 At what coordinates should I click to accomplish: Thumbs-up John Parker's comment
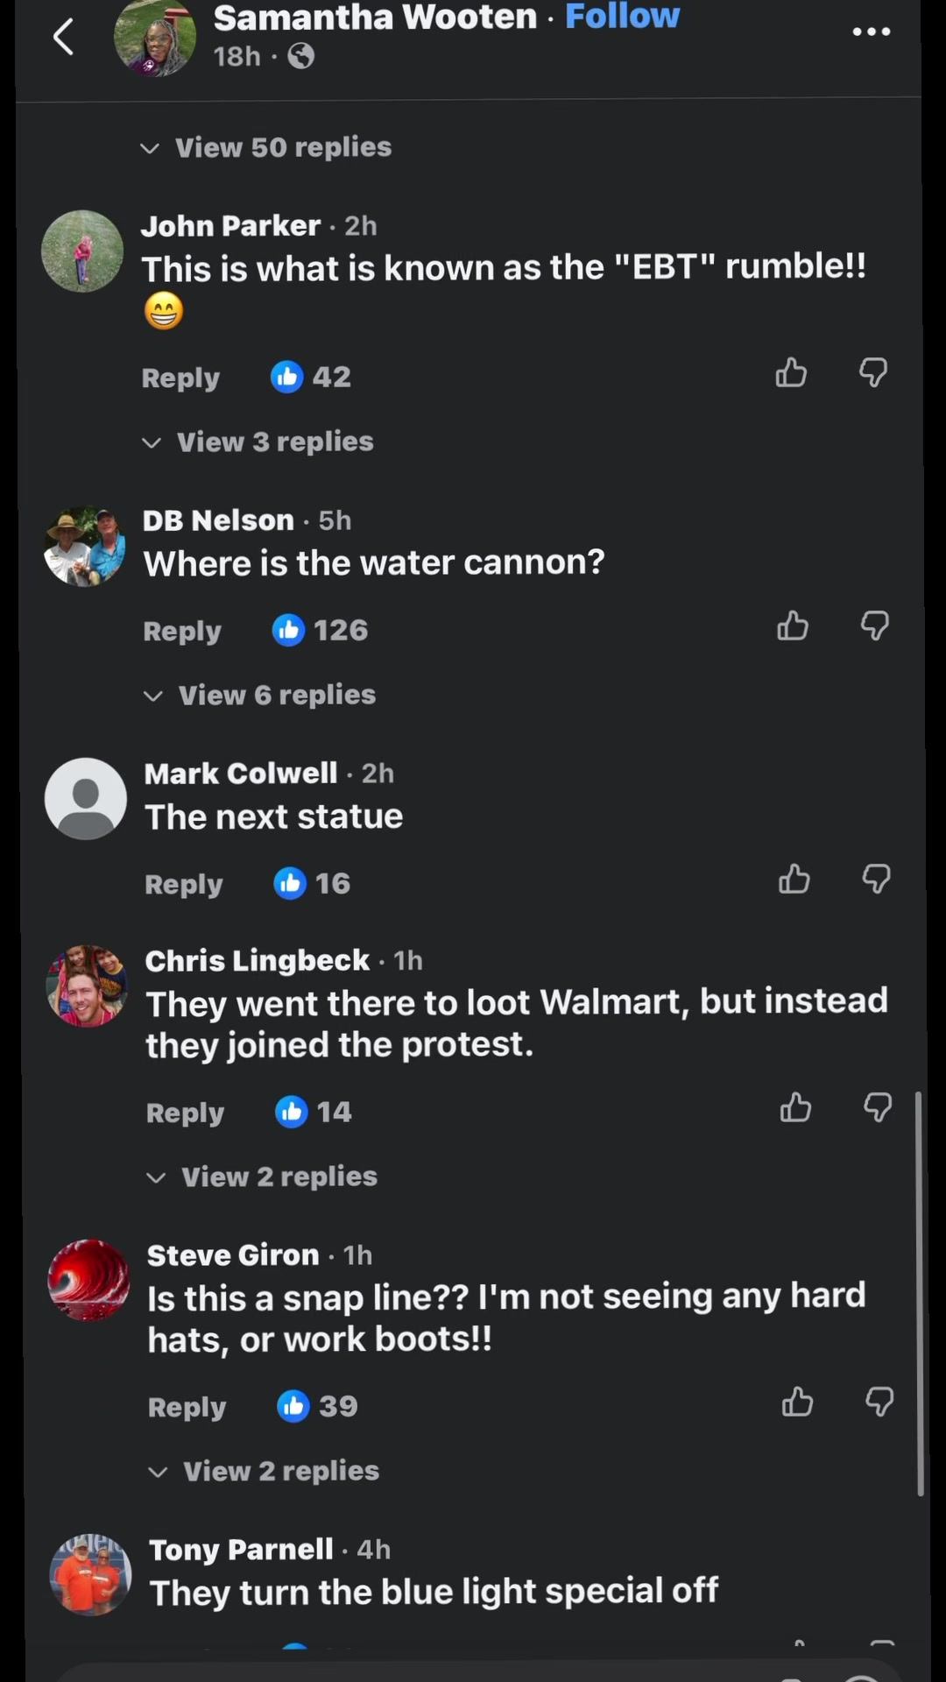(791, 373)
